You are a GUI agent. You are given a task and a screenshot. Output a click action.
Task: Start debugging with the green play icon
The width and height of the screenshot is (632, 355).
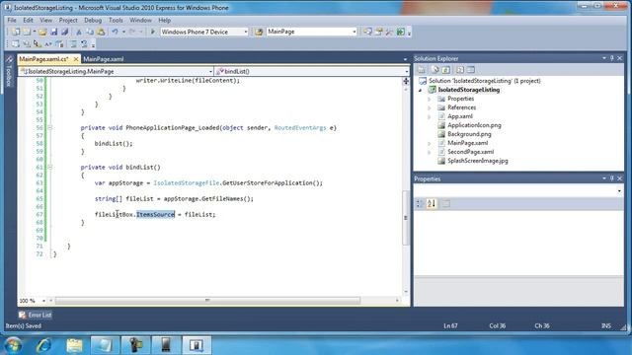tap(153, 32)
